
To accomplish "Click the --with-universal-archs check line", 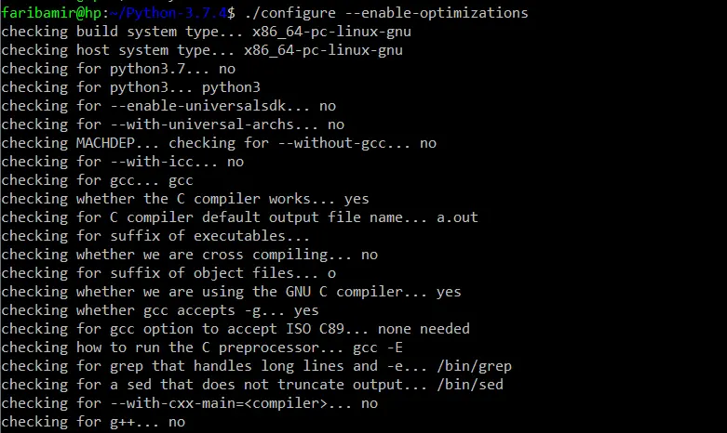I will tap(172, 125).
